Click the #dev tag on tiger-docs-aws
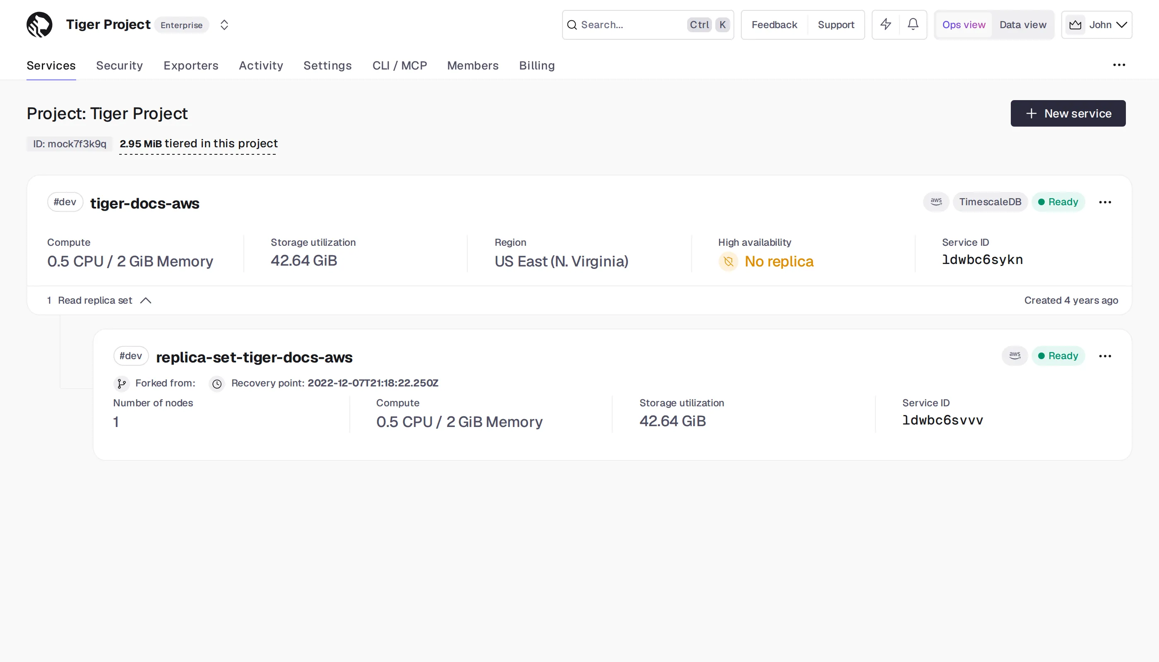Viewport: 1159px width, 662px height. 65,202
